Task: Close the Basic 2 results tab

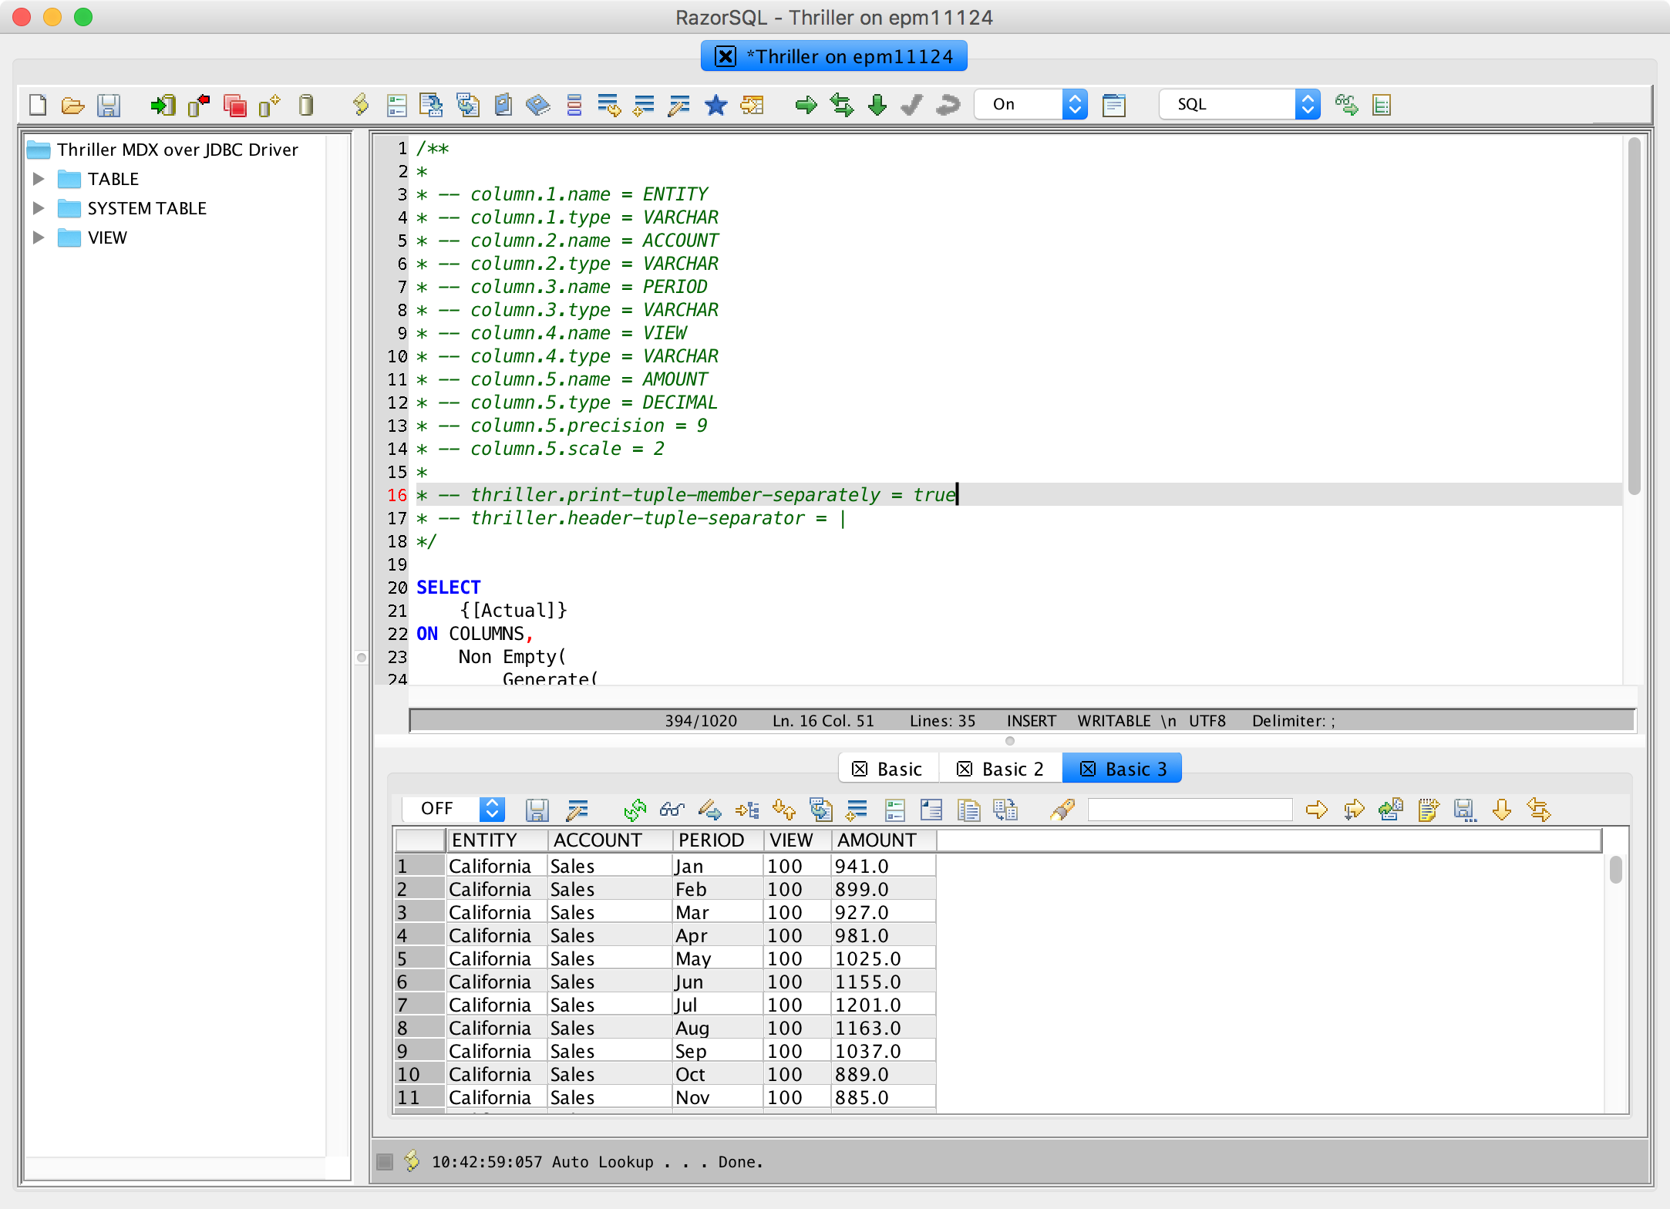Action: pyautogui.click(x=964, y=769)
